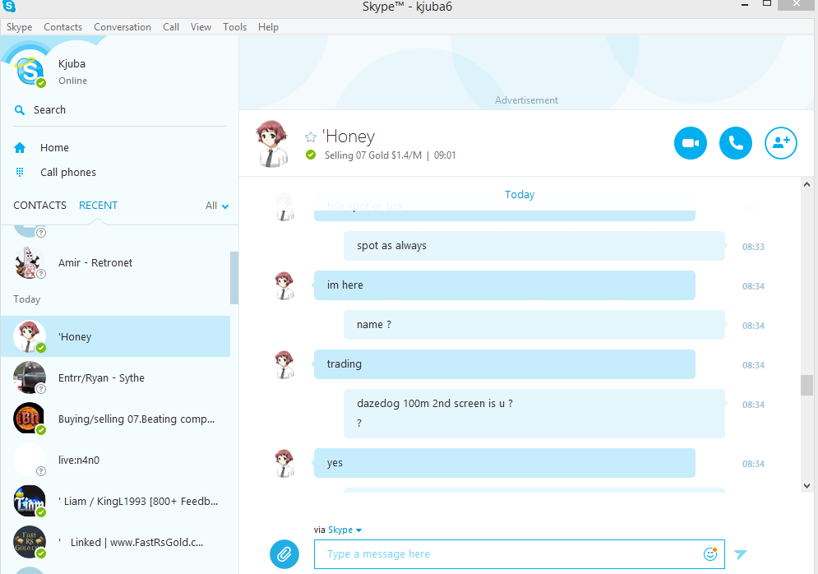Click the Entrr/Ryan avatar picture
This screenshot has width=818, height=574.
[x=30, y=377]
